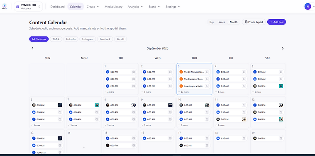Screen dimensions: 315x156
Task: Open thumbnail on Sept 7 TikTok post
Action: [x=97, y=105]
